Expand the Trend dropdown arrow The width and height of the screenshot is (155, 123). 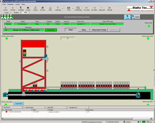point(73,9)
